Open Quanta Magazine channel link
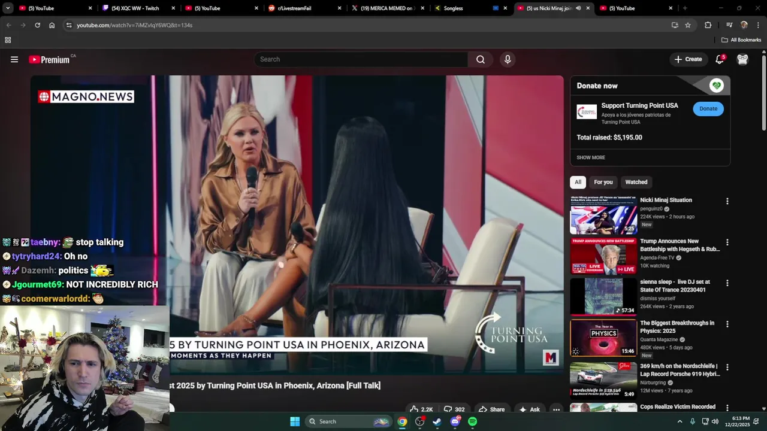This screenshot has height=431, width=767. pos(659,339)
